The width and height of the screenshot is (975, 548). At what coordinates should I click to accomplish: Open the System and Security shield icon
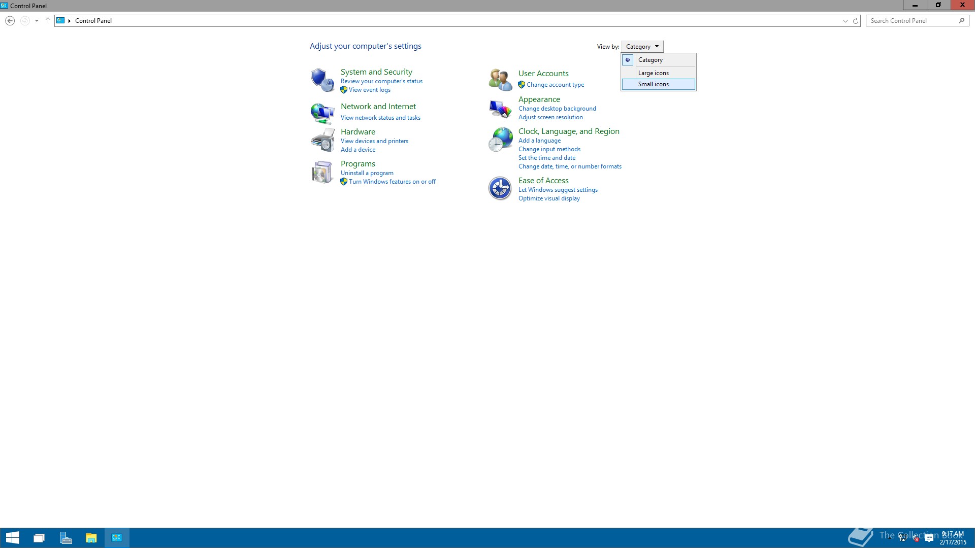[x=322, y=80]
